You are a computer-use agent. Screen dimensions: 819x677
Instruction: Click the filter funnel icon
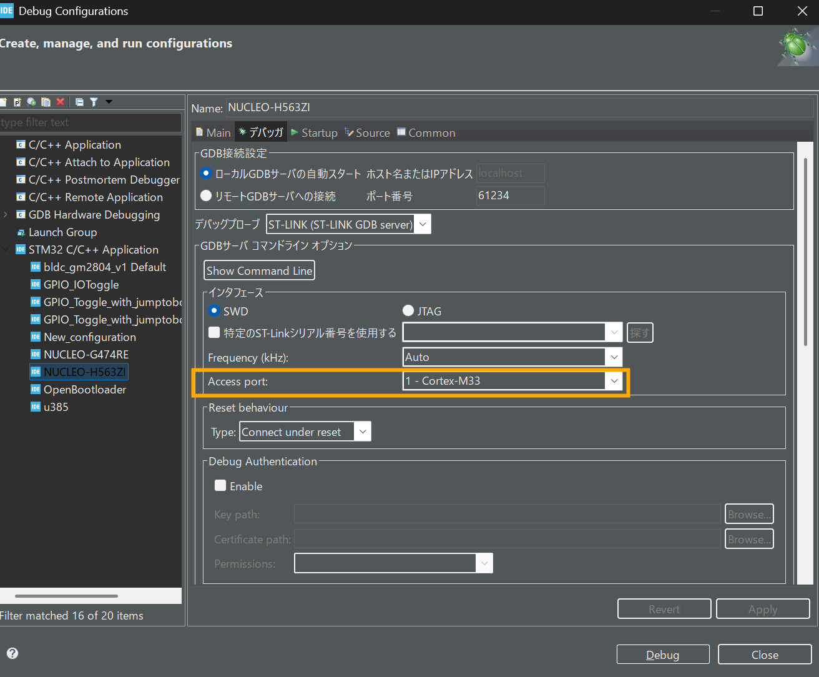(94, 102)
